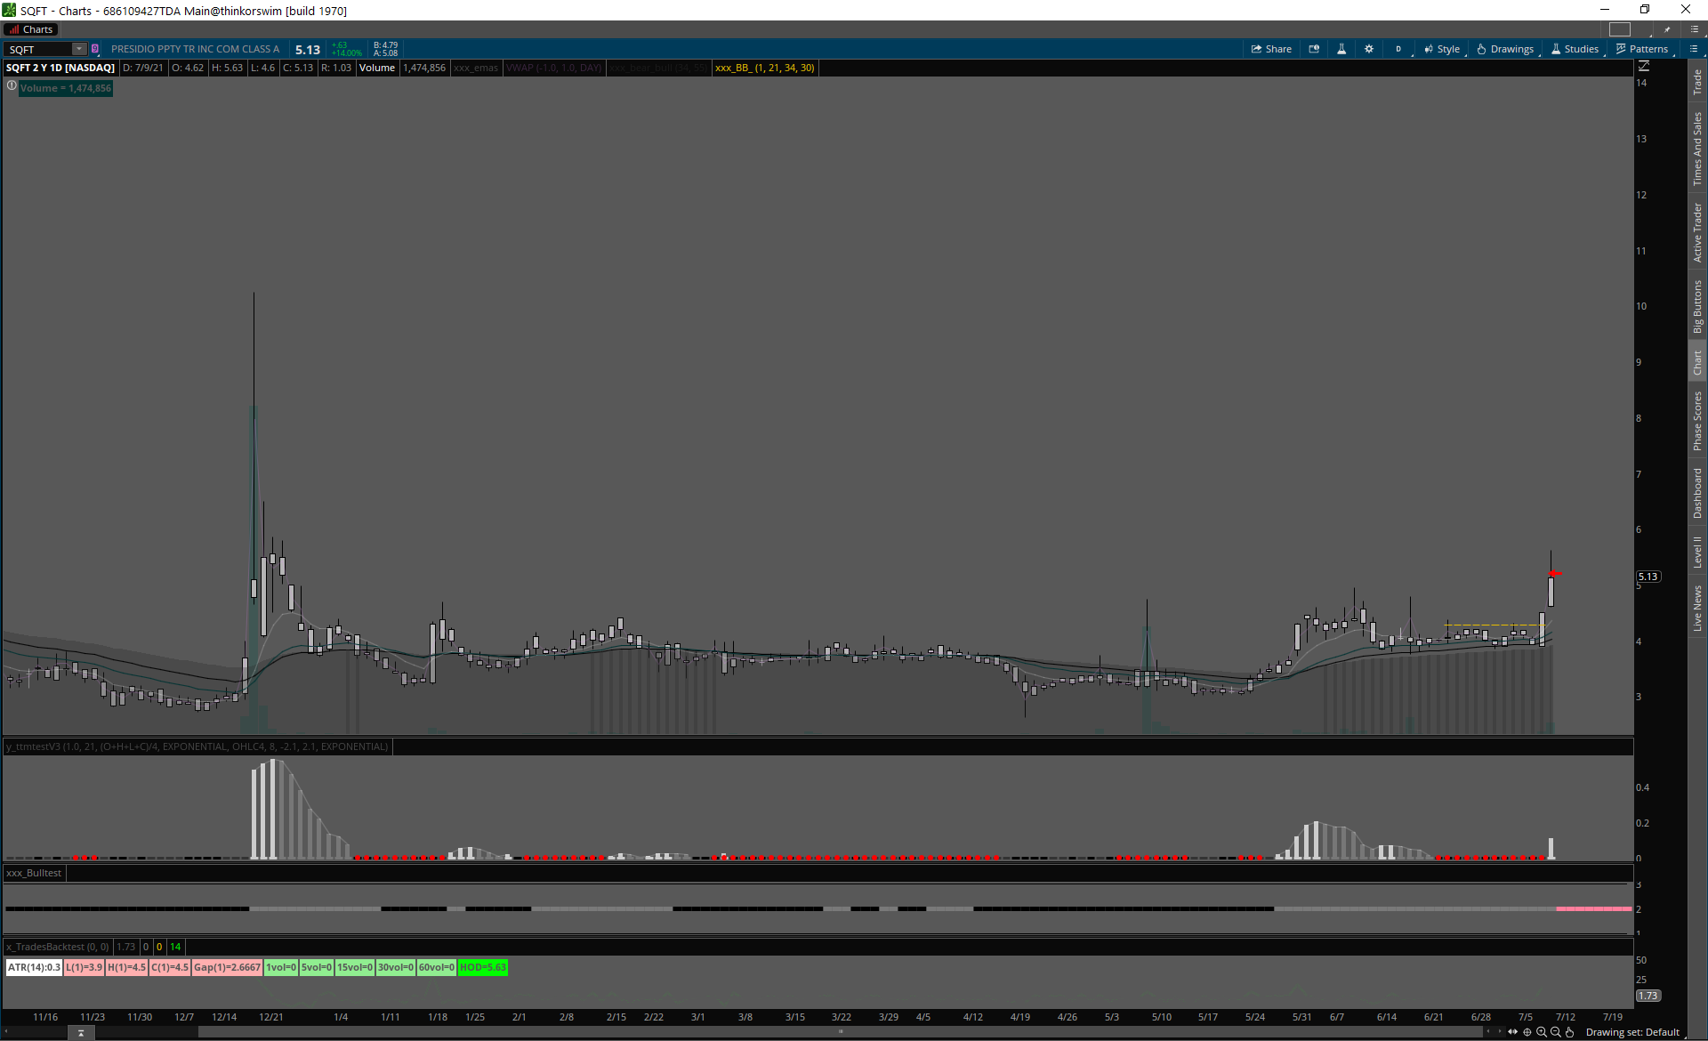Viewport: 1708px width, 1041px height.
Task: Open the Style dropdown menu
Action: (x=1442, y=49)
